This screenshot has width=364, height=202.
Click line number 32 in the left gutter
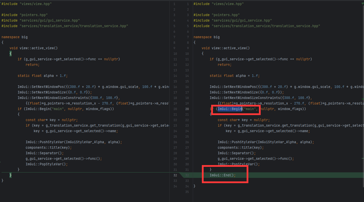(x=175, y=175)
